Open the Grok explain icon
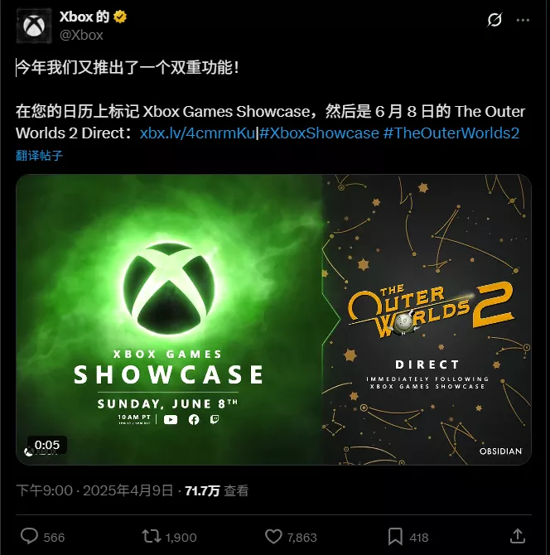 coord(495,20)
